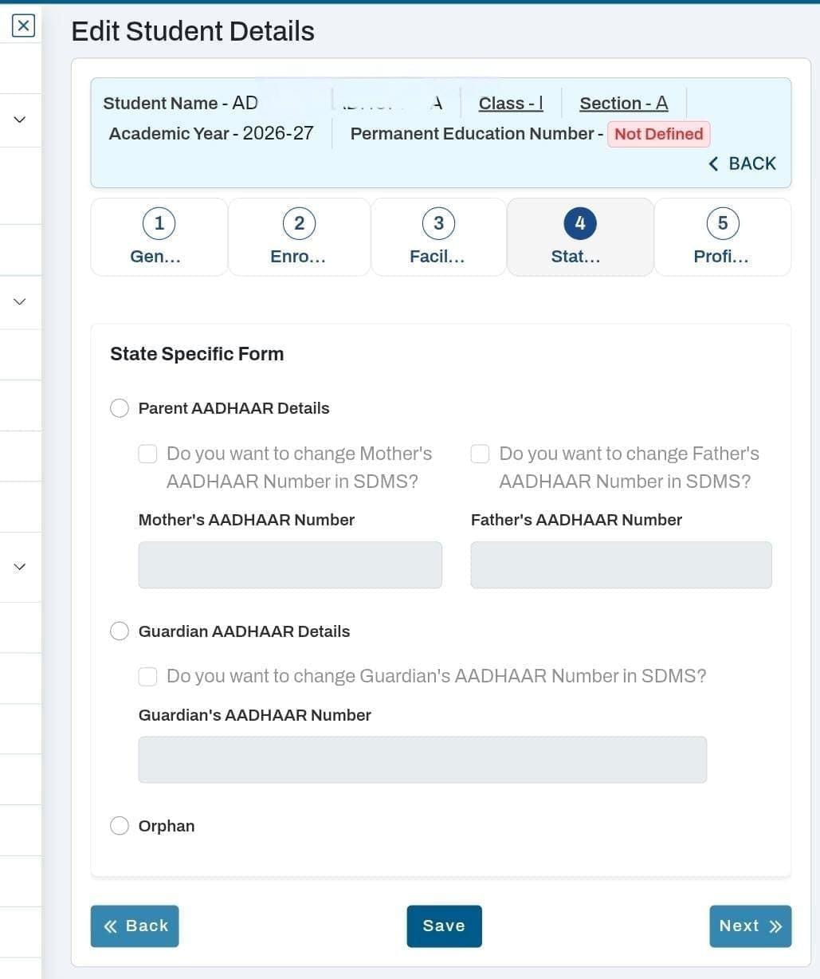
Task: Open step 2 Enrolment tab
Action: point(299,237)
